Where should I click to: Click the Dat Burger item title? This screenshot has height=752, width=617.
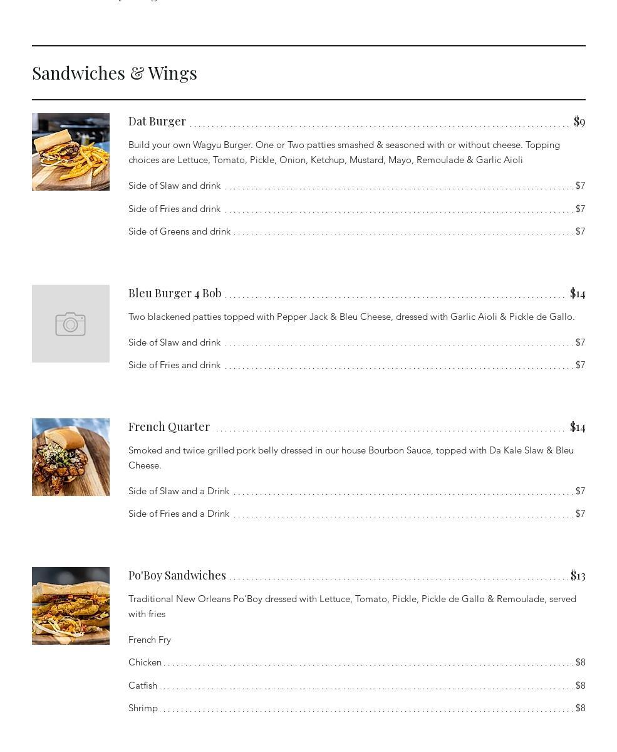(157, 121)
